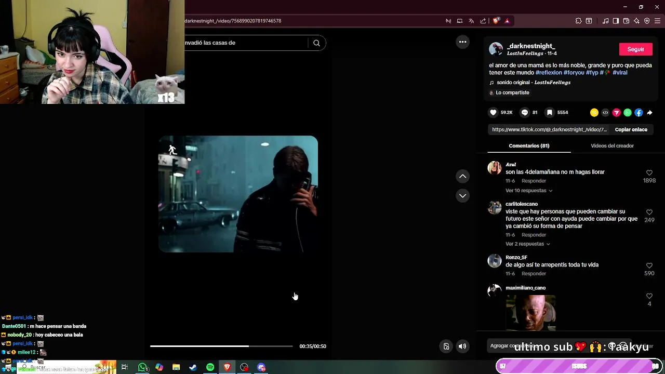Open 'sonido original - LostInFeelings' sound link
Image resolution: width=665 pixels, height=374 pixels.
pyautogui.click(x=534, y=83)
